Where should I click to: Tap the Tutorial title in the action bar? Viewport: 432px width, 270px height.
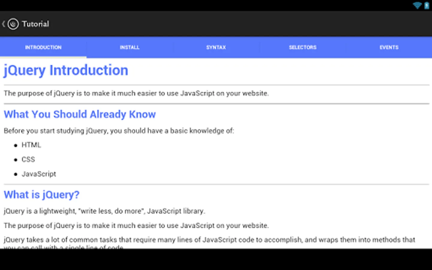click(35, 24)
